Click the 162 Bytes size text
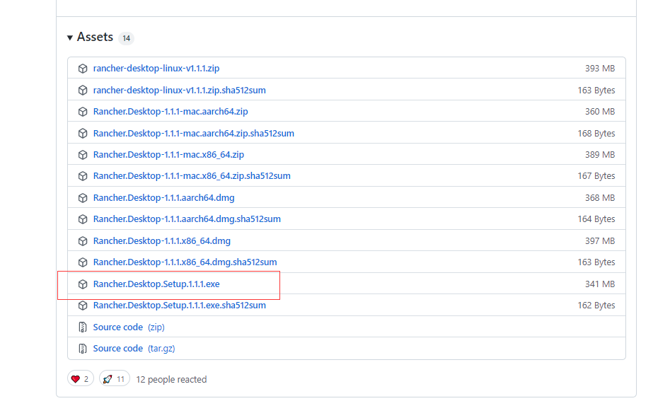This screenshot has height=401, width=670. pyautogui.click(x=596, y=306)
